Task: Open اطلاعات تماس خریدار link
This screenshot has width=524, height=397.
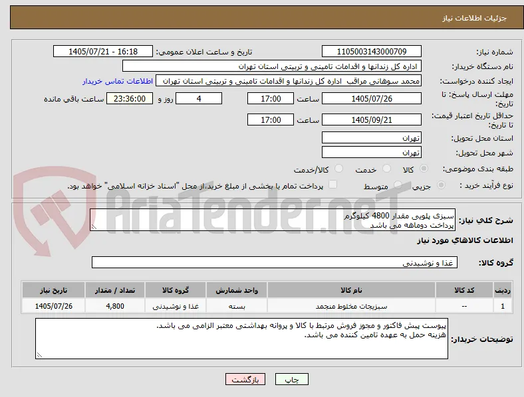Action: click(x=118, y=81)
